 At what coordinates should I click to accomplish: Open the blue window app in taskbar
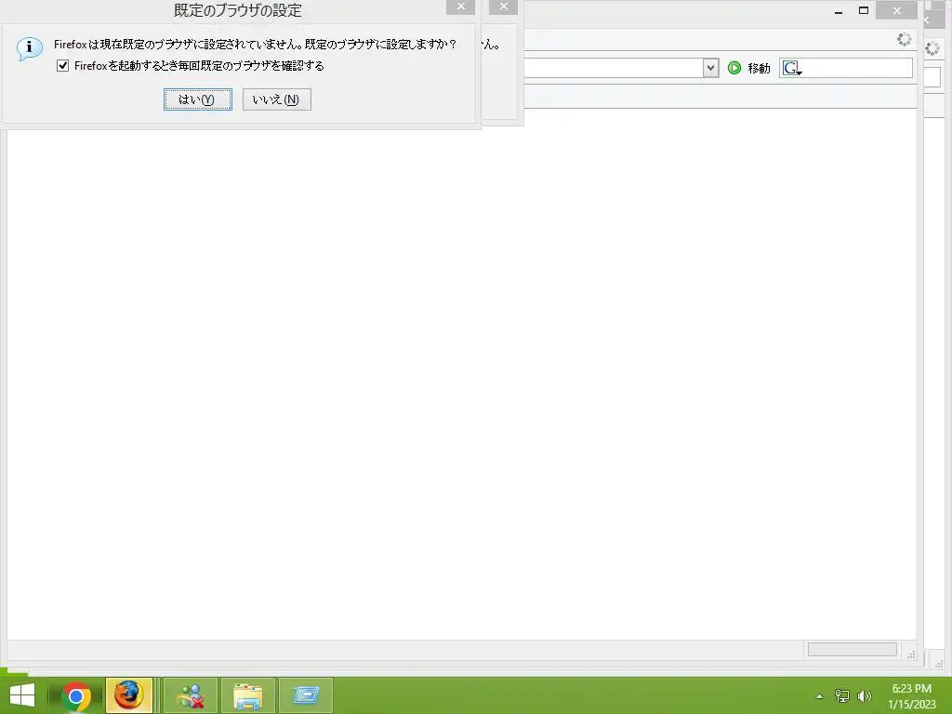coord(306,695)
